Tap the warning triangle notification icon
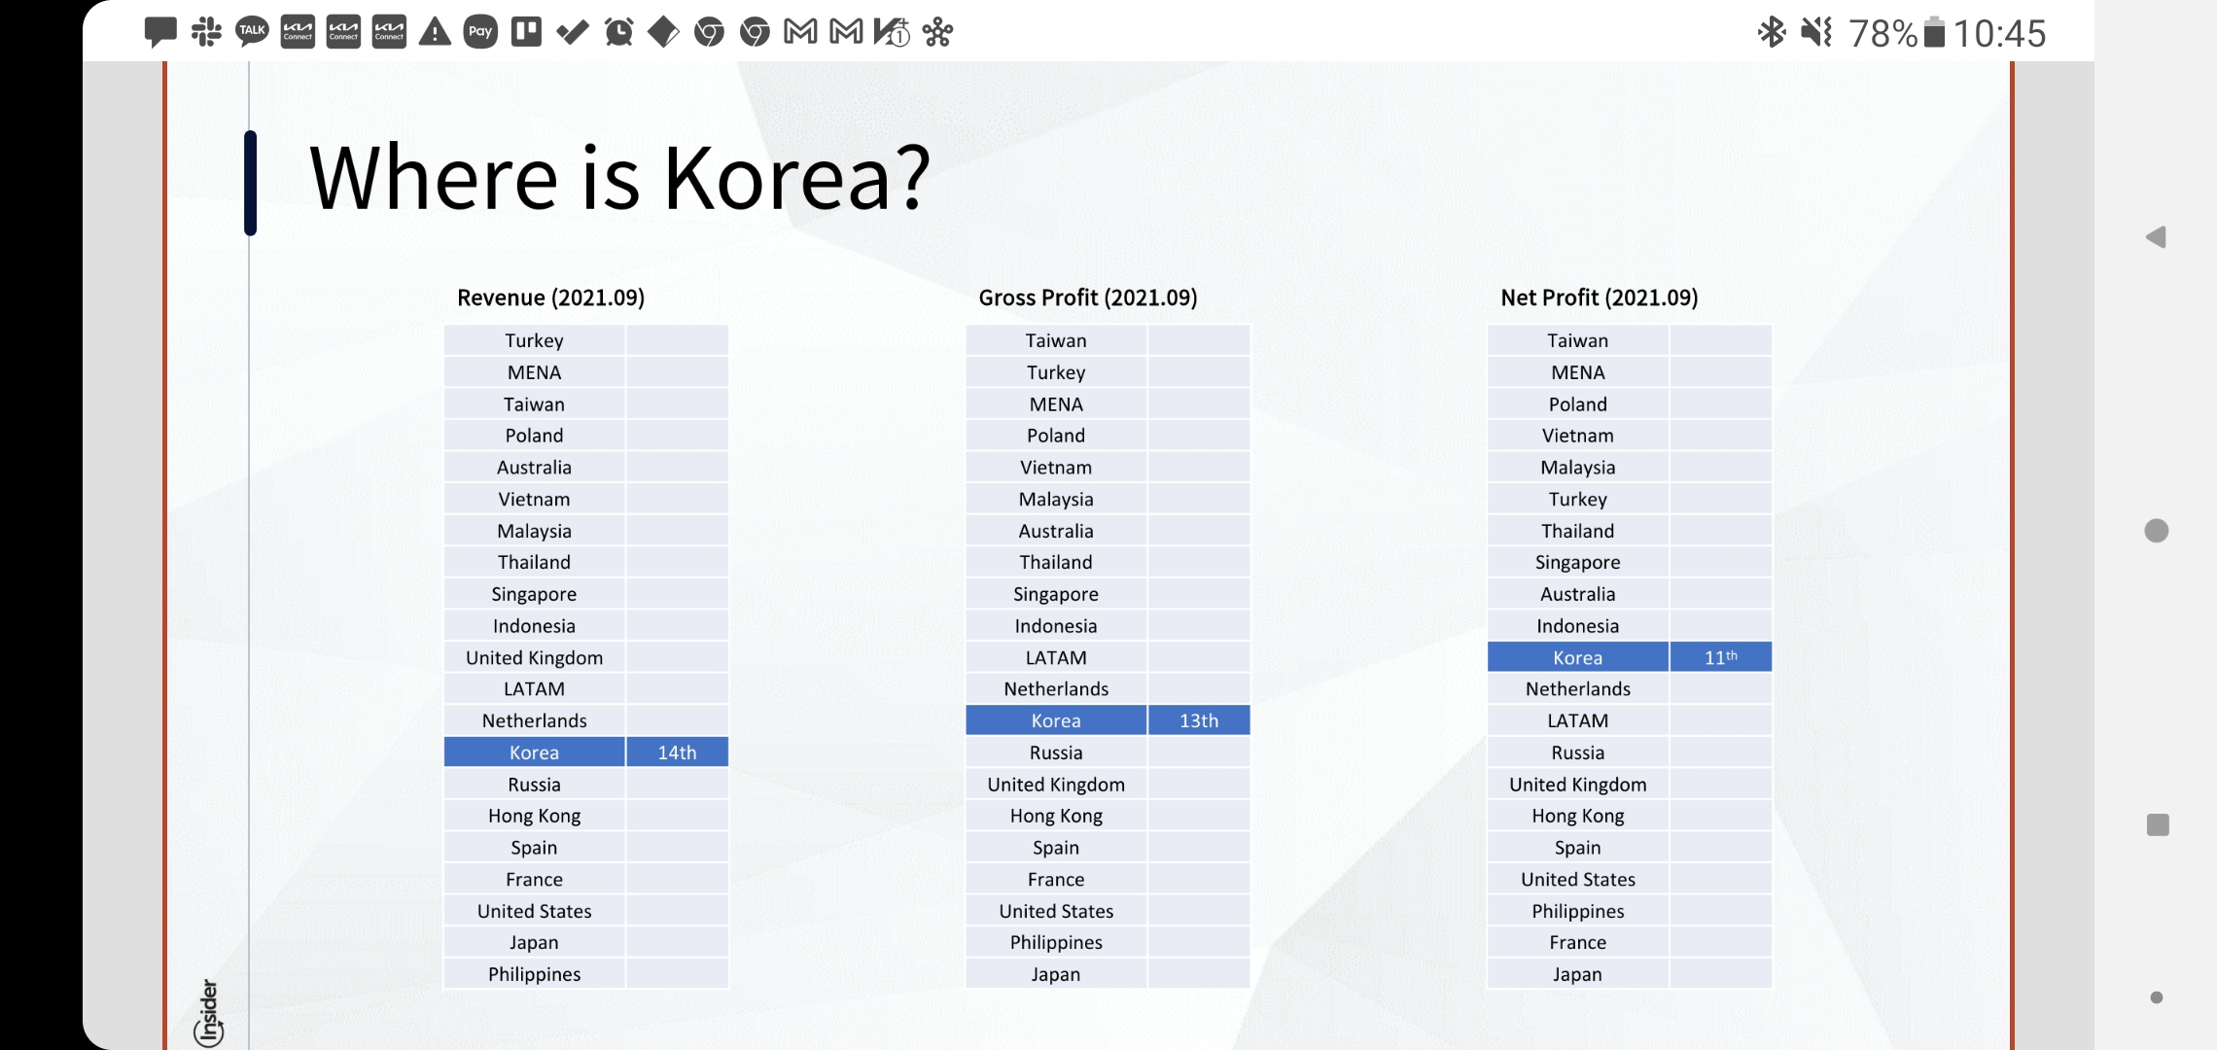The image size is (2217, 1050). click(435, 32)
